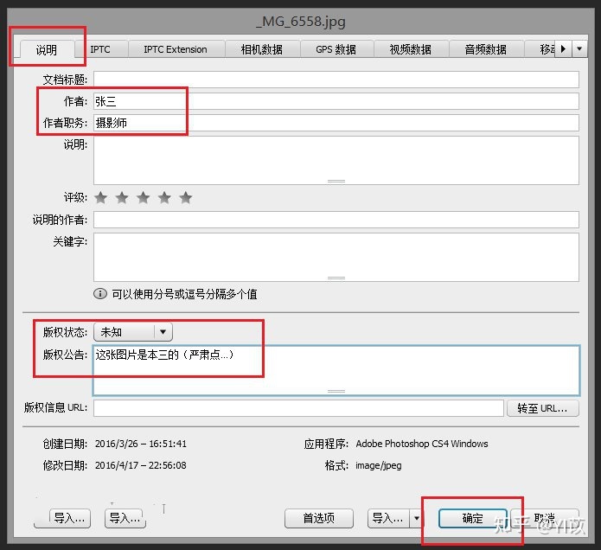Focus the 版权信息 URL input field
Viewport: 601px width, 550px height.
point(298,408)
